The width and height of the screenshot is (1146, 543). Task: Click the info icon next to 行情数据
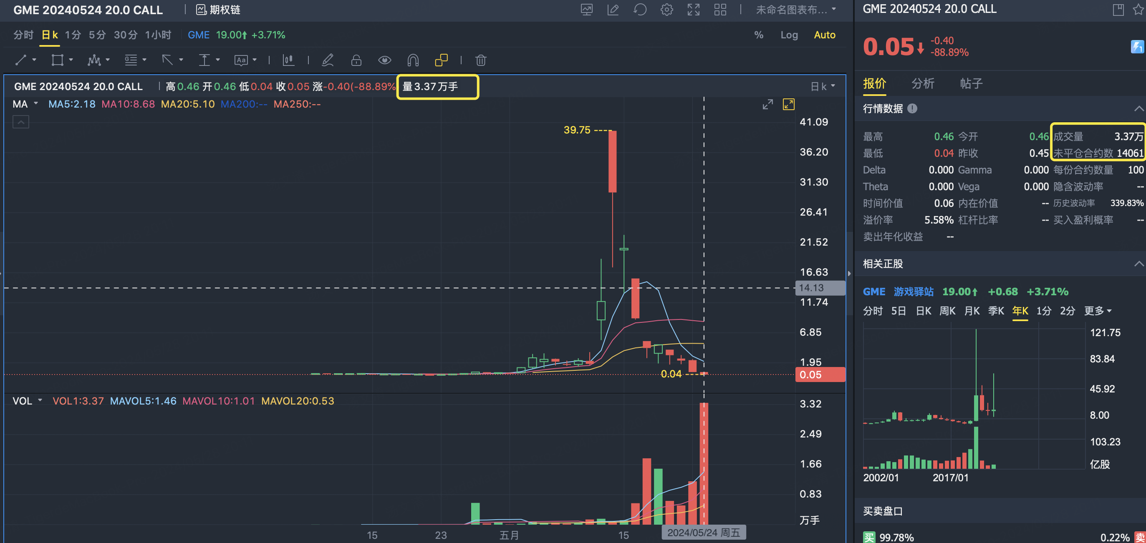912,108
